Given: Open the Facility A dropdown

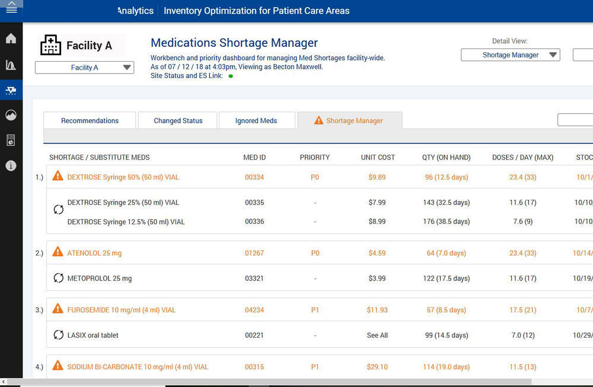Looking at the screenshot, I should point(84,68).
